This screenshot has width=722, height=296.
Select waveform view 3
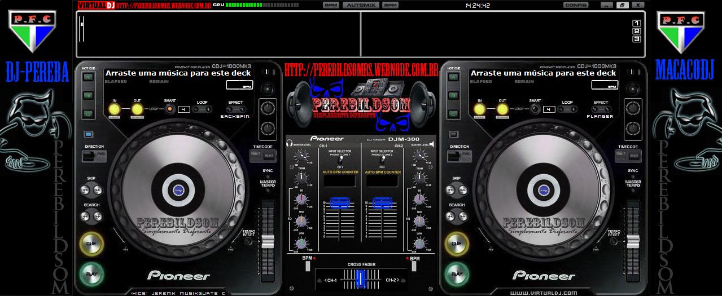click(x=636, y=39)
